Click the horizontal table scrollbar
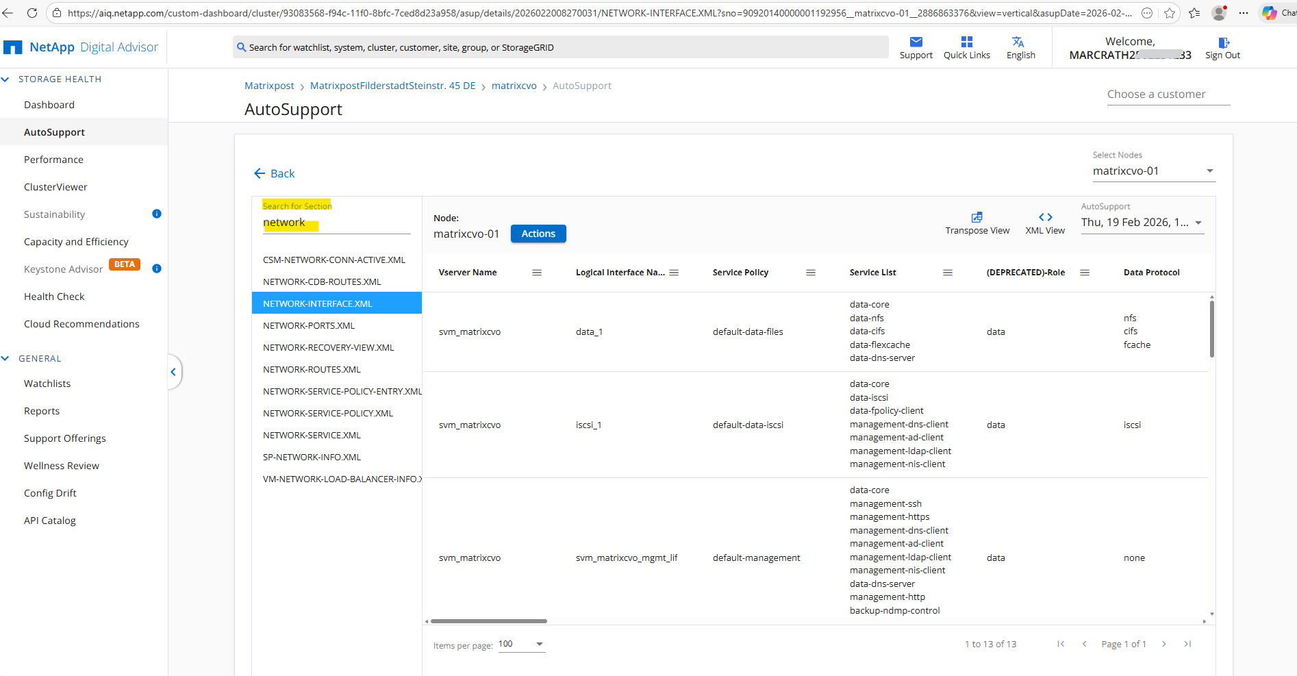1297x676 pixels. point(489,621)
